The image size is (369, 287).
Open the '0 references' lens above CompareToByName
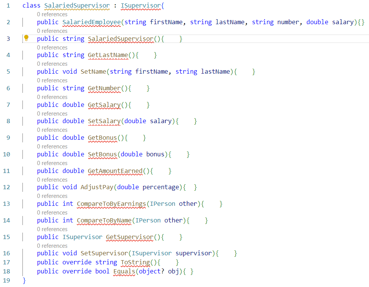pos(52,213)
